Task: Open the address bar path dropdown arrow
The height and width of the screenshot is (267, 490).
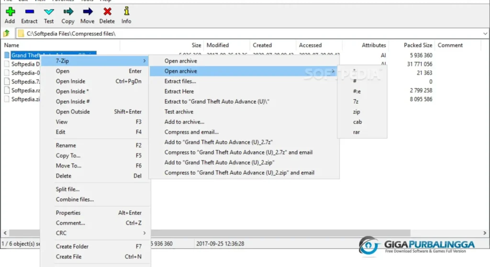Action: point(485,33)
